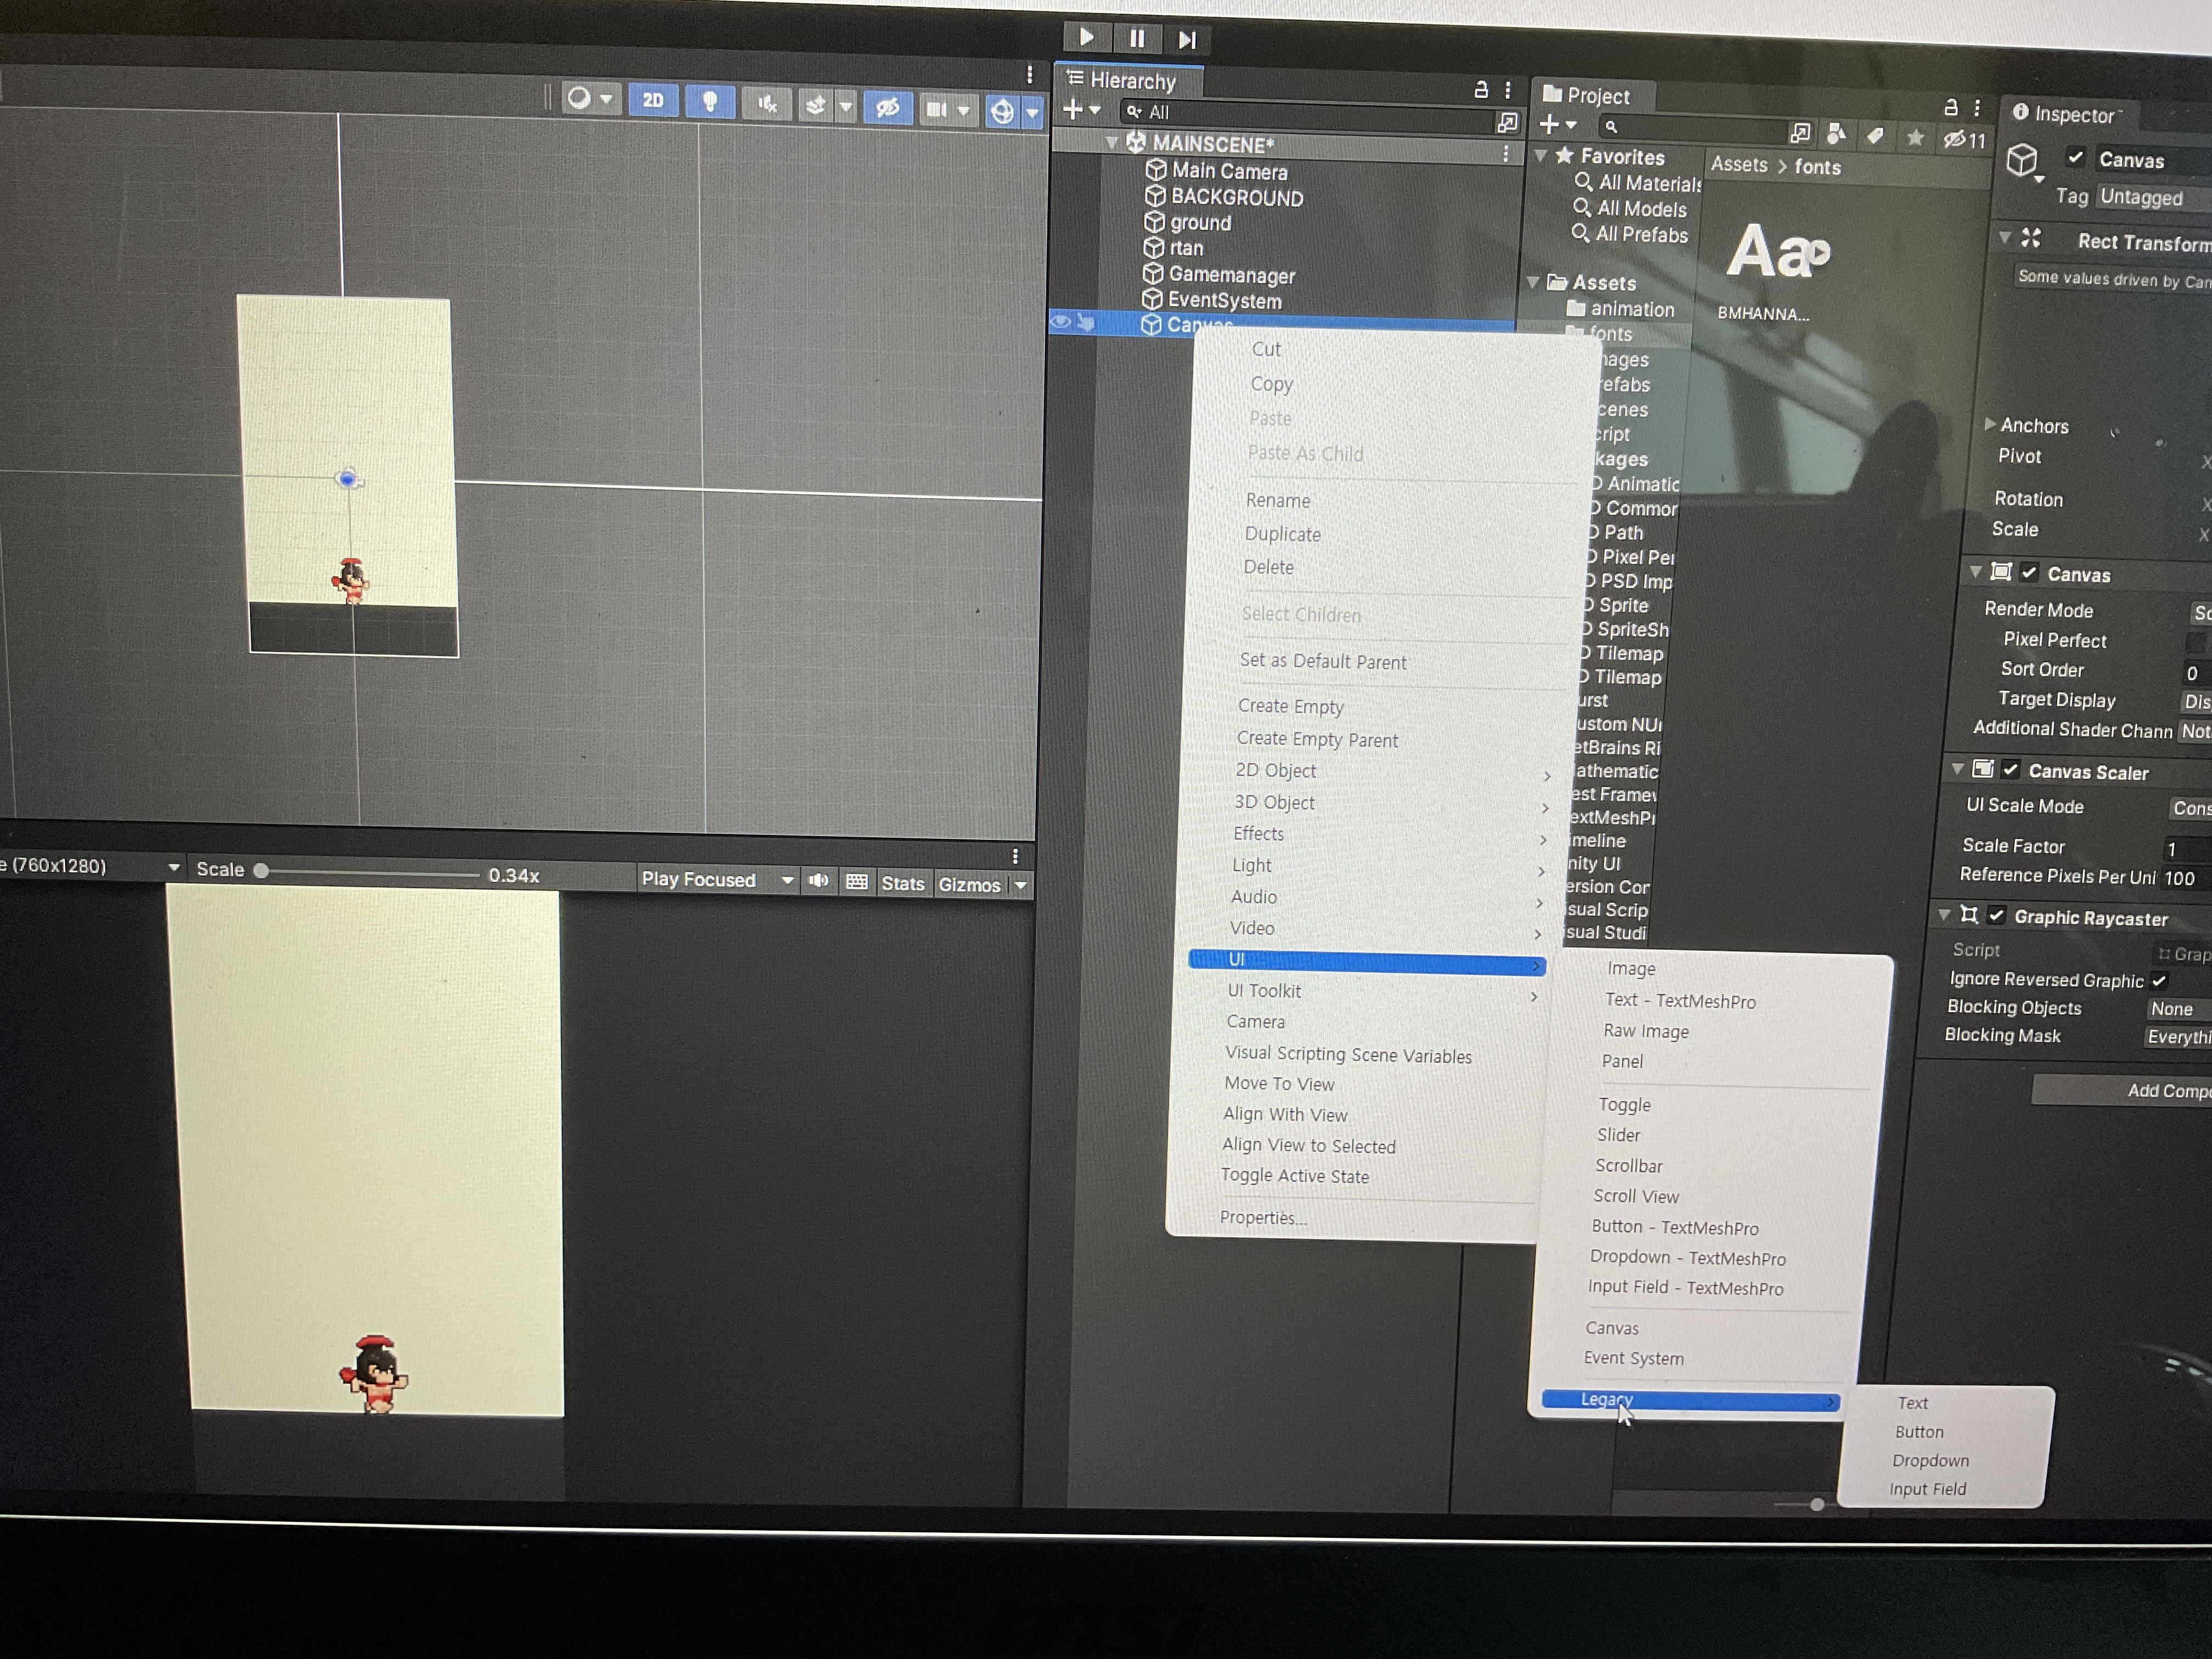Viewport: 2212px width, 1659px height.
Task: Collapse the MAINSCENE scene in Hierarchy
Action: pyautogui.click(x=1111, y=143)
